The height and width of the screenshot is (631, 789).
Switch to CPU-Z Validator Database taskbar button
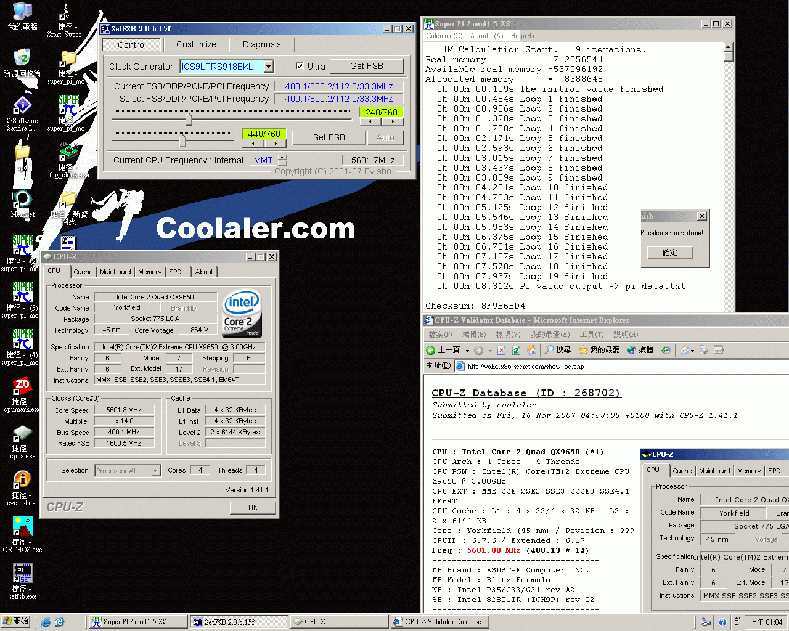click(x=439, y=622)
